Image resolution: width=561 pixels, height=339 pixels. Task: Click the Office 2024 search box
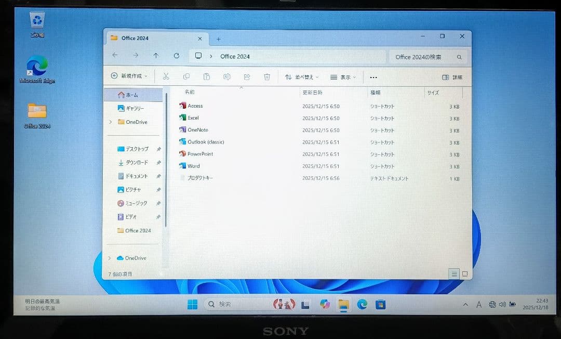click(x=426, y=57)
